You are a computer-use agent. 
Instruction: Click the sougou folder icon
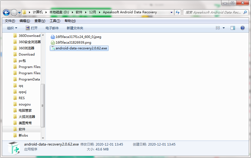pos(15,104)
